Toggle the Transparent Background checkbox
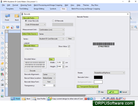 coord(78,86)
